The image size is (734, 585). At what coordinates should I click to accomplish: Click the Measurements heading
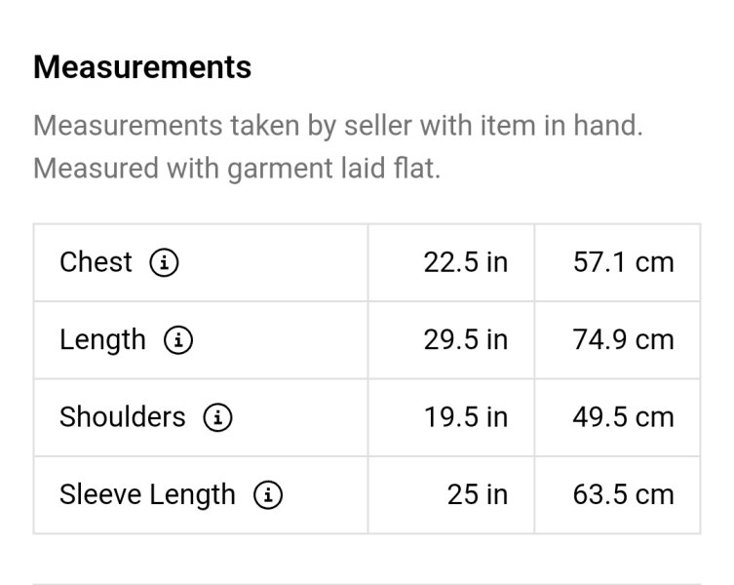tap(142, 67)
